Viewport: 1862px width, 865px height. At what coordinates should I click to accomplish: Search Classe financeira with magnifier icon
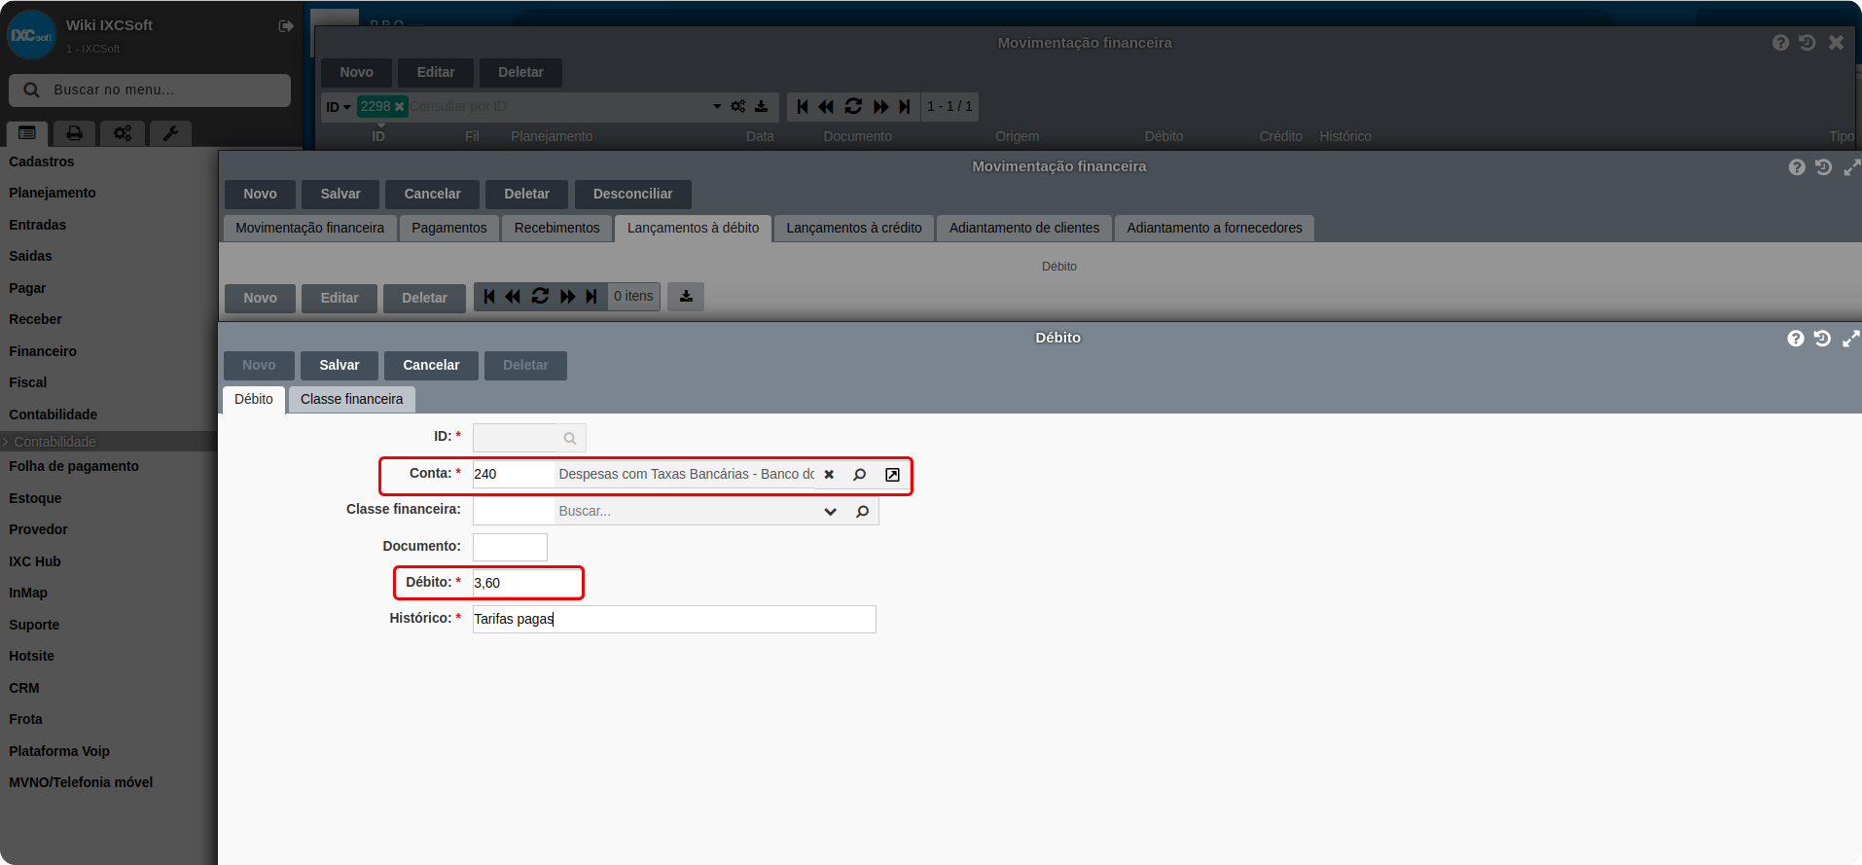[x=862, y=512]
